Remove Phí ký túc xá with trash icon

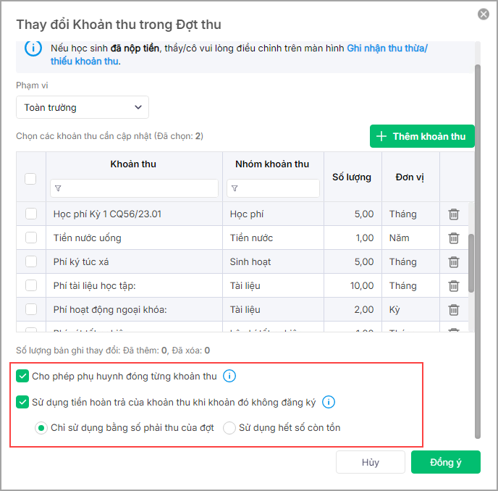(454, 262)
